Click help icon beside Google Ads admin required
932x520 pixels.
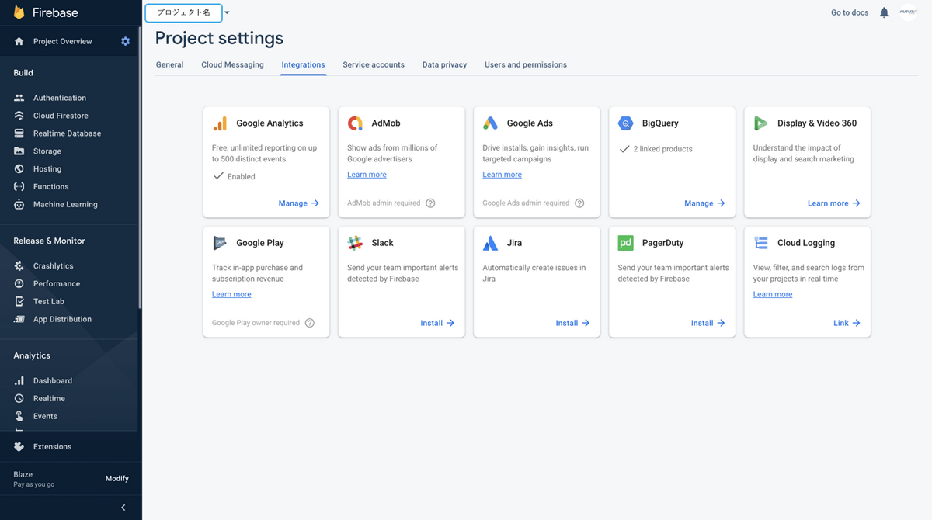(x=579, y=203)
